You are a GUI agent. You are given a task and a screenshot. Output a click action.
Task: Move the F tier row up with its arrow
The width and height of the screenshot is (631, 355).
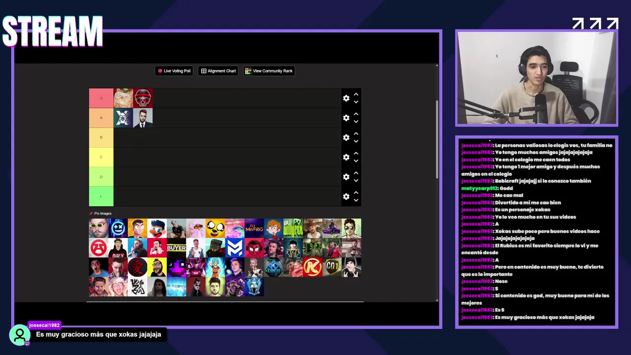pos(356,193)
